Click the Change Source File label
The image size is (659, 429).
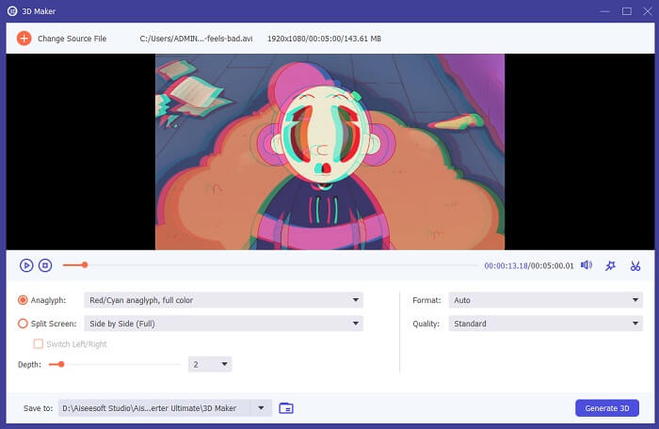(72, 39)
